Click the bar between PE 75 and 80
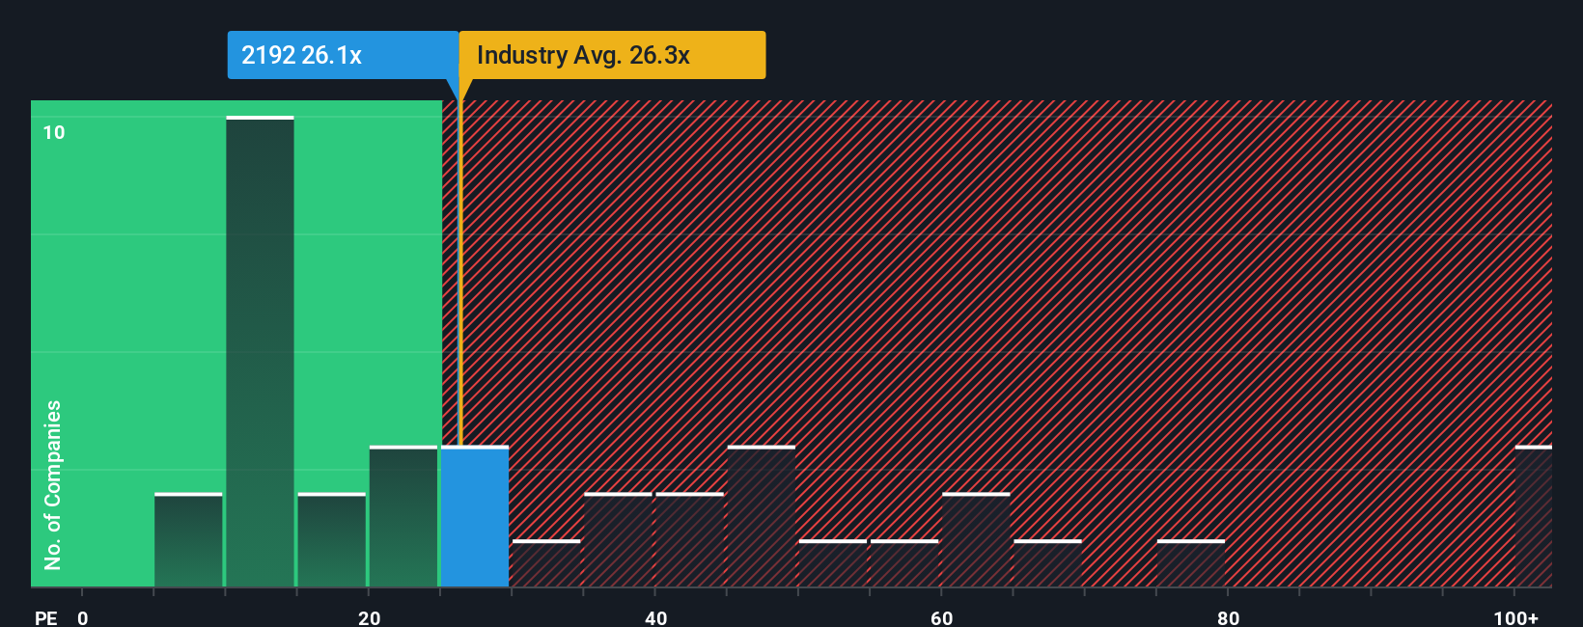Viewport: 1583px width, 627px height. (x=1191, y=563)
